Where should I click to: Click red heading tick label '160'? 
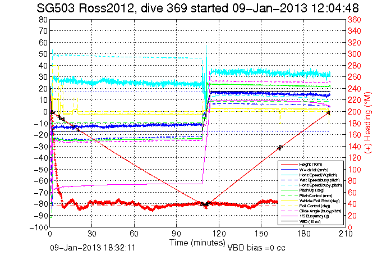(354, 135)
